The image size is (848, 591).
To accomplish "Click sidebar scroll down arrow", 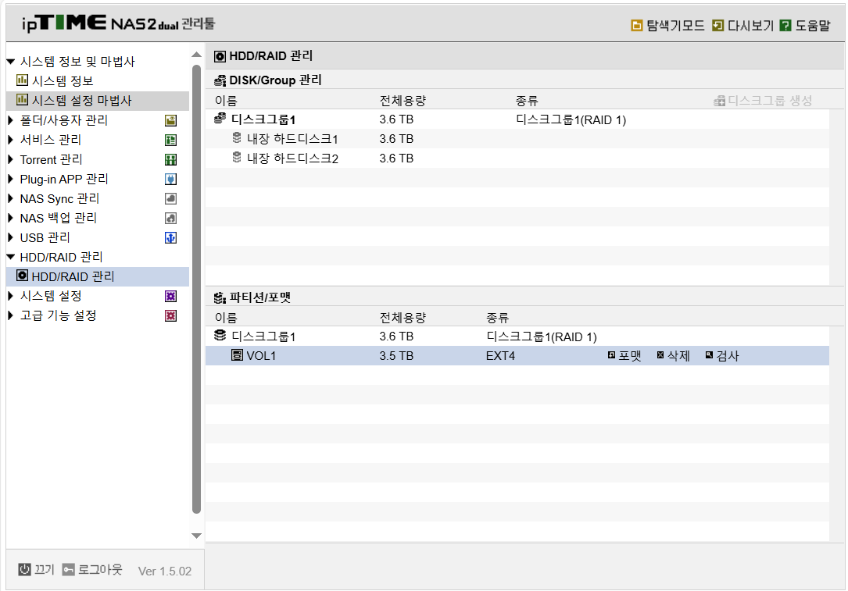I will [196, 536].
